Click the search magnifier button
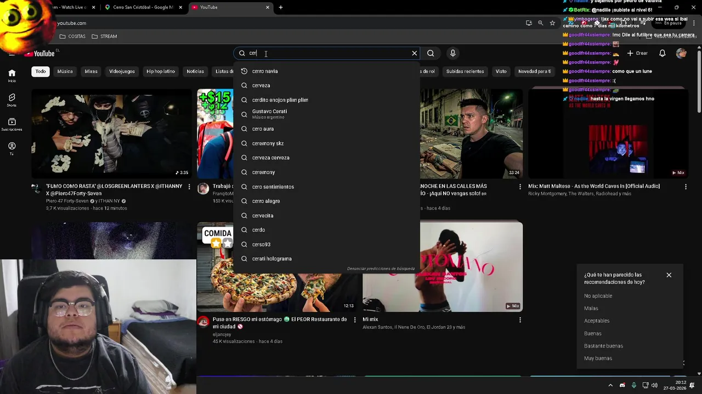702x394 pixels. pyautogui.click(x=431, y=53)
